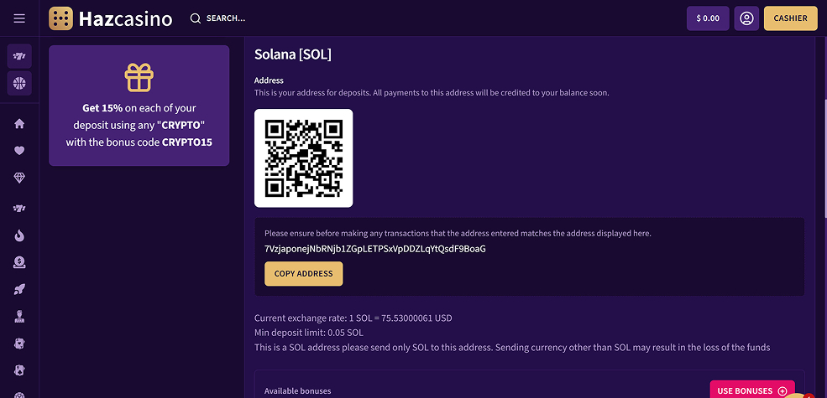Click the 'Current exchange rate' line
Screen dimensions: 827x398
353,318
